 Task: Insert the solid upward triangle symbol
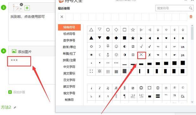point(91,38)
